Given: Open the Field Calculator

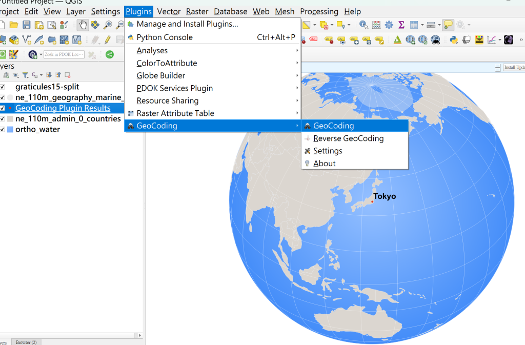Looking at the screenshot, I should coord(376,25).
